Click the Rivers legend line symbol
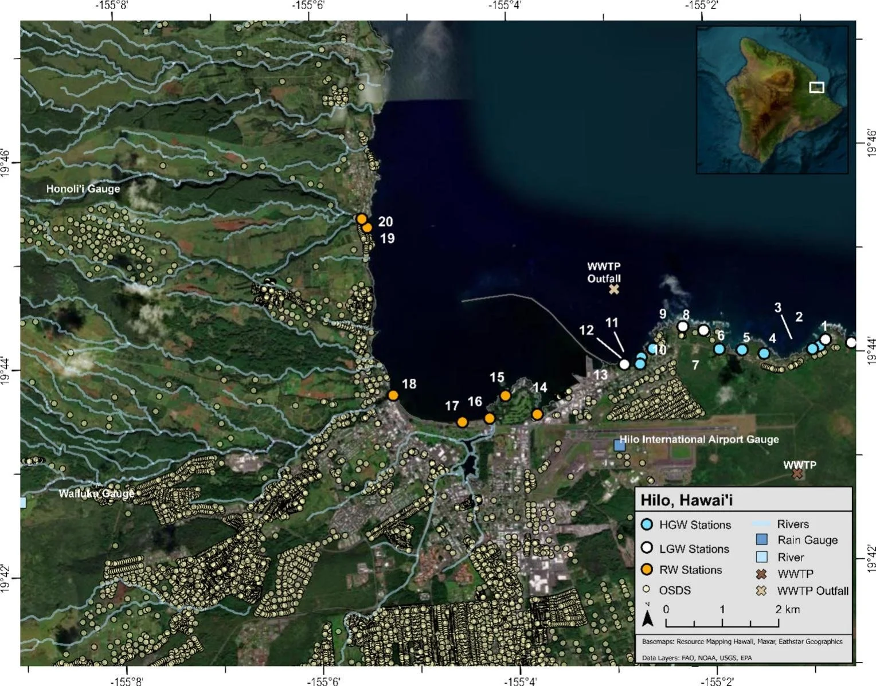This screenshot has height=686, width=876. point(762,524)
